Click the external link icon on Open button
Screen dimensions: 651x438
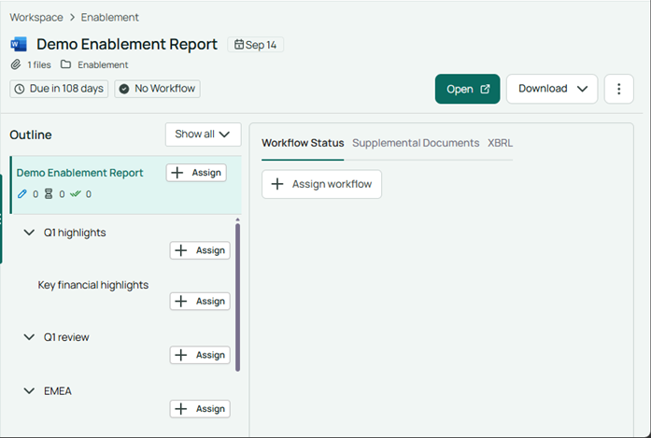(485, 89)
